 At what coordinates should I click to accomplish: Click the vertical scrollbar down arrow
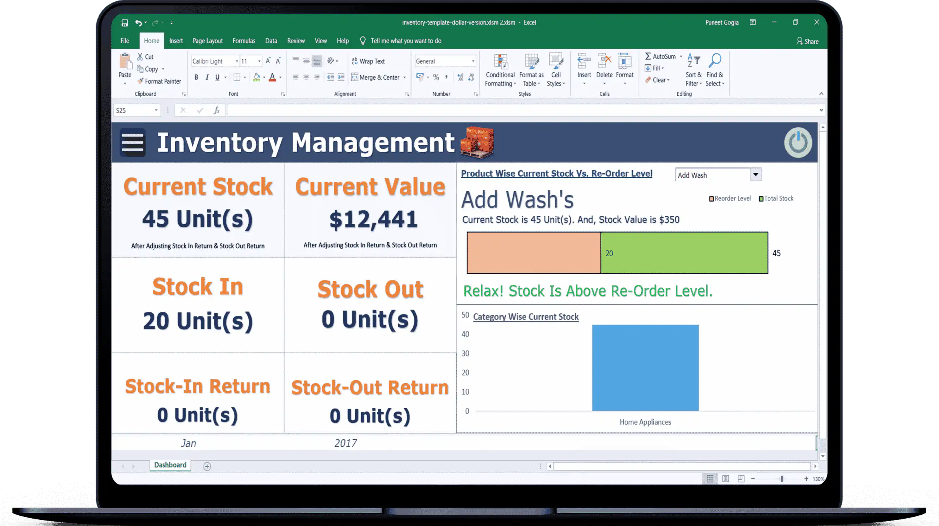823,456
